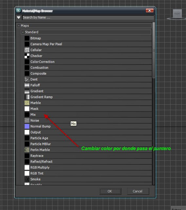Click the Falloff map thumbnail
The image size is (186, 210).
click(27, 85)
